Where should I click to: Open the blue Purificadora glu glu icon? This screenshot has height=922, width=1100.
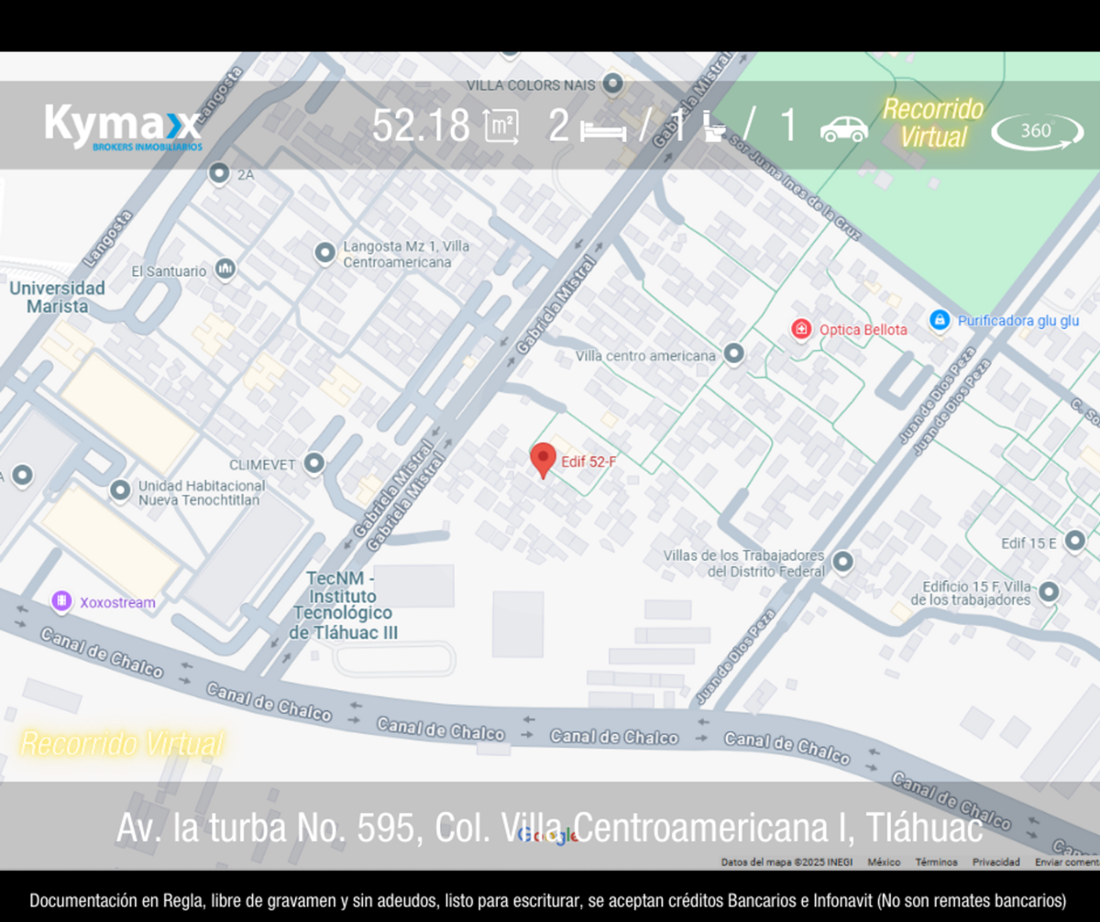tap(939, 321)
